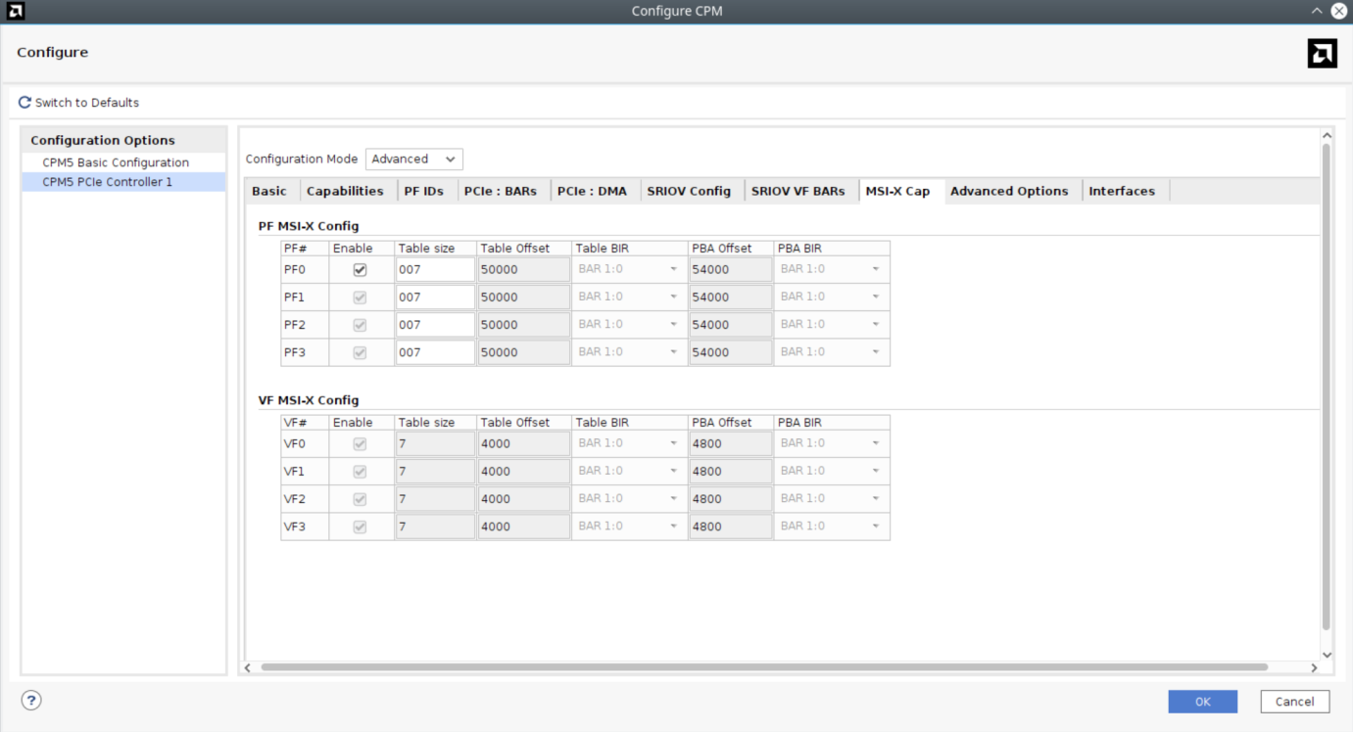
Task: Click the AMD logo icon
Action: tap(1322, 53)
